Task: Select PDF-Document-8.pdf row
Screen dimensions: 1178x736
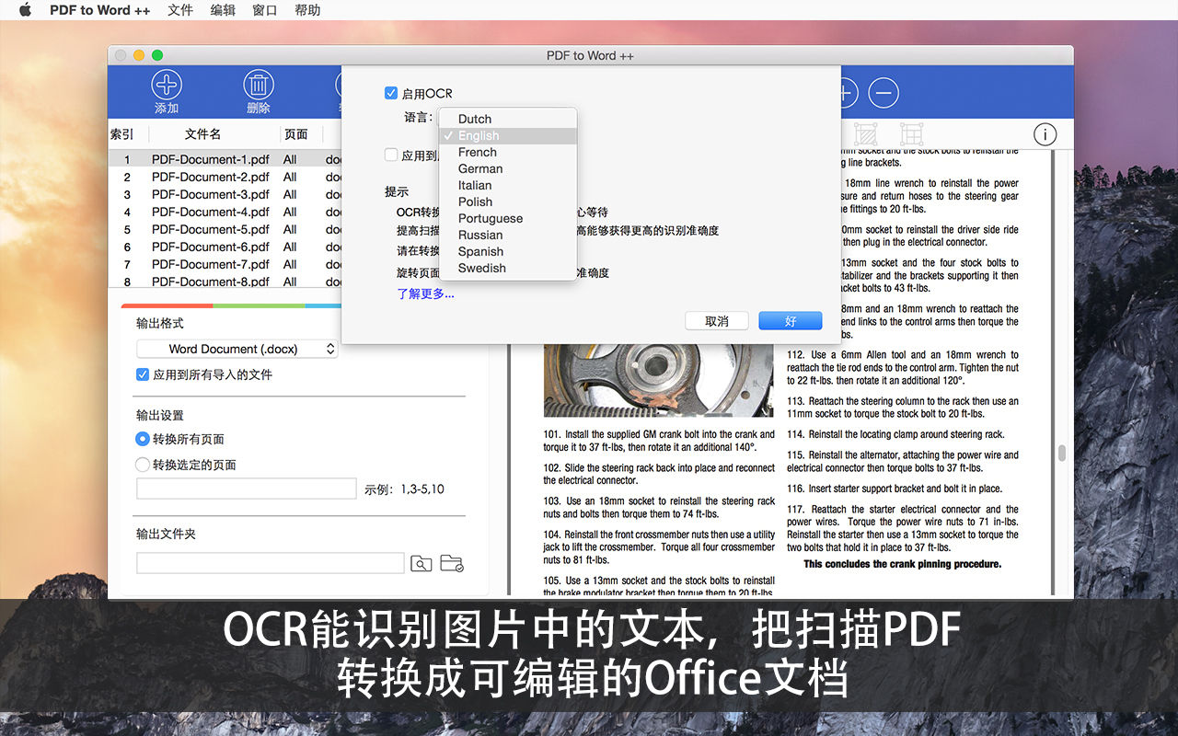Action: (224, 281)
